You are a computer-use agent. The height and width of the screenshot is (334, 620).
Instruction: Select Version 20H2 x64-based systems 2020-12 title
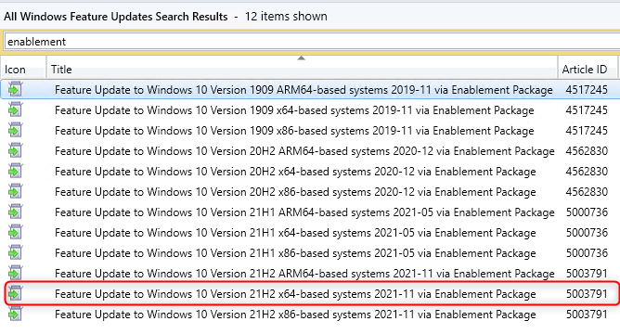pos(295,172)
